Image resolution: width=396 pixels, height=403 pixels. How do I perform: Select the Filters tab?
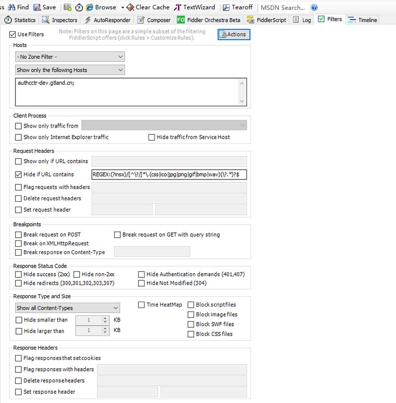(x=330, y=19)
